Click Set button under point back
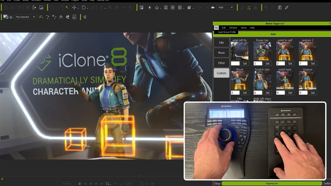Image resolution: width=331 pixels, height=186 pixels. coord(290,93)
